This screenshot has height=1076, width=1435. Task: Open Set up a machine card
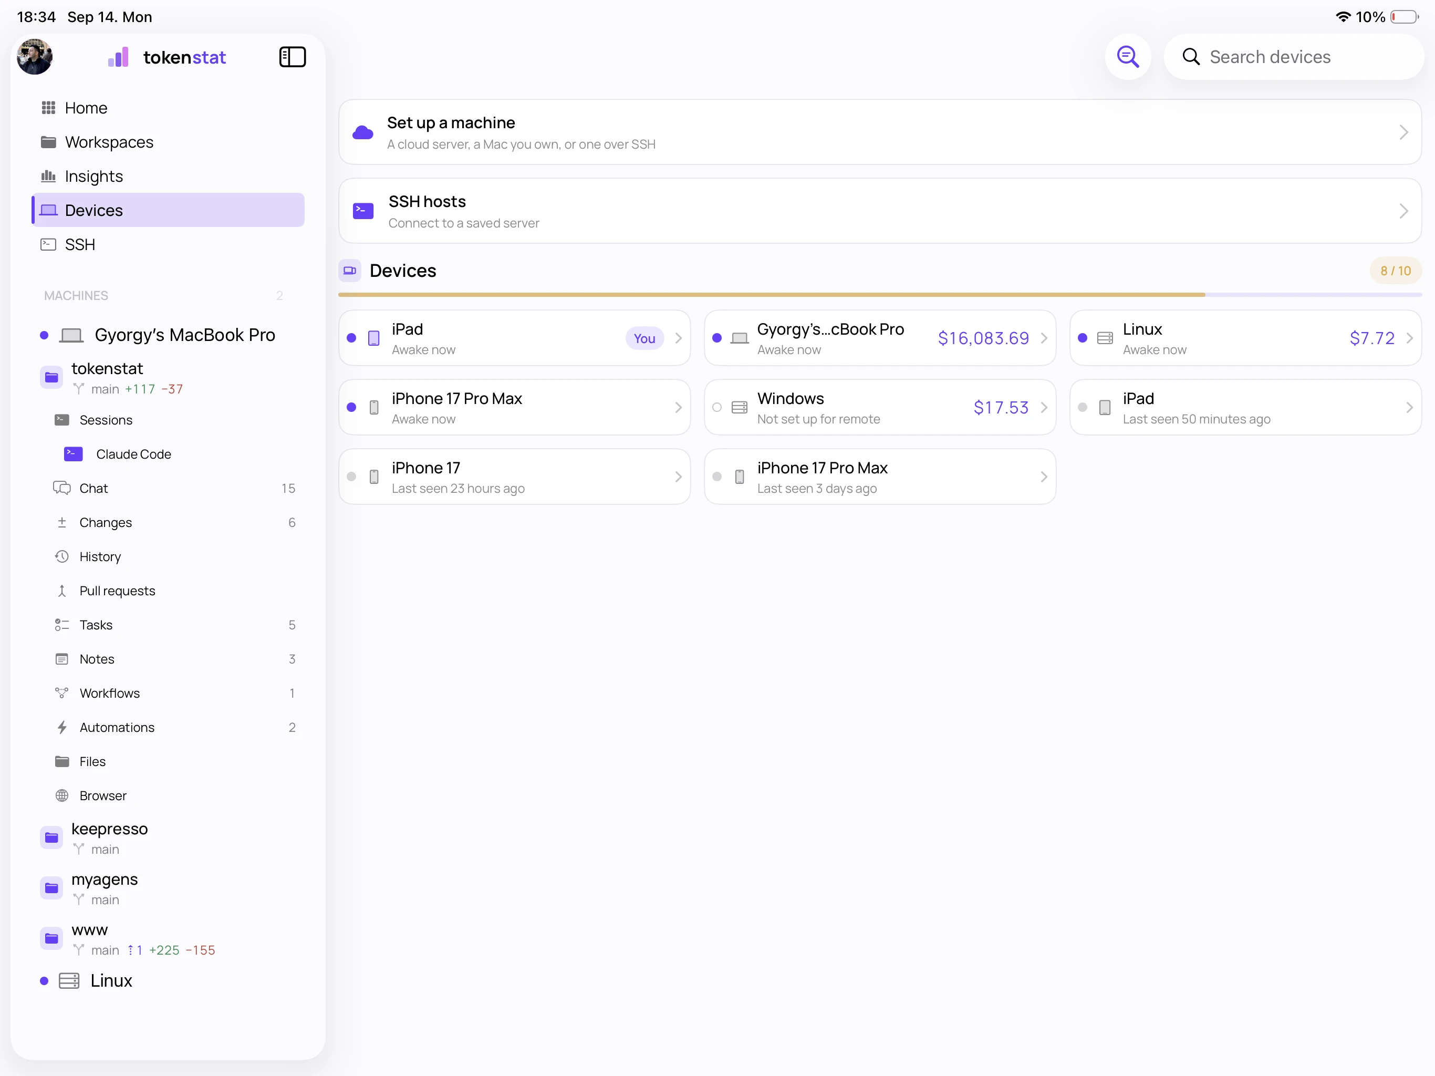coord(880,132)
